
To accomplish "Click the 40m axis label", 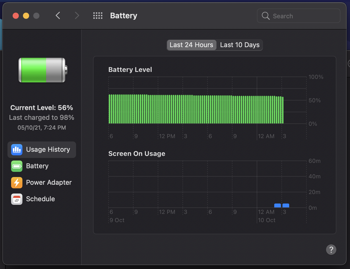I will click(315, 176).
